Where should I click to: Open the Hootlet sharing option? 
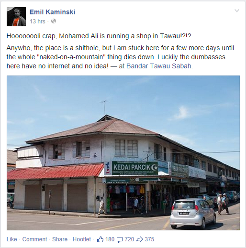pyautogui.click(x=82, y=239)
